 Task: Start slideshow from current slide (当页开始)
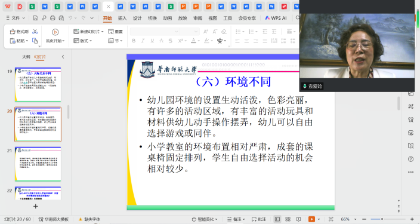coord(55,36)
